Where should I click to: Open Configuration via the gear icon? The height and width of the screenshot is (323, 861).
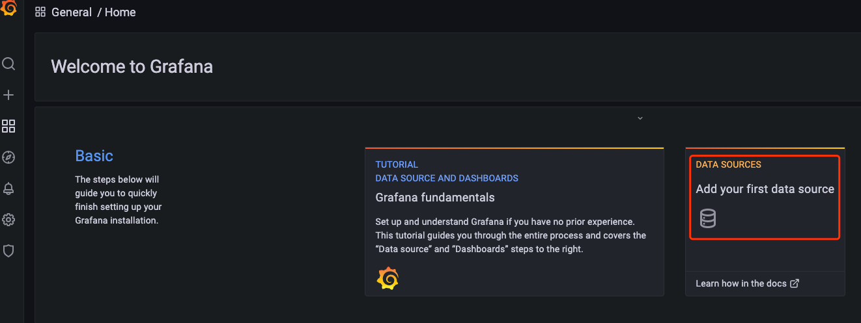8,220
